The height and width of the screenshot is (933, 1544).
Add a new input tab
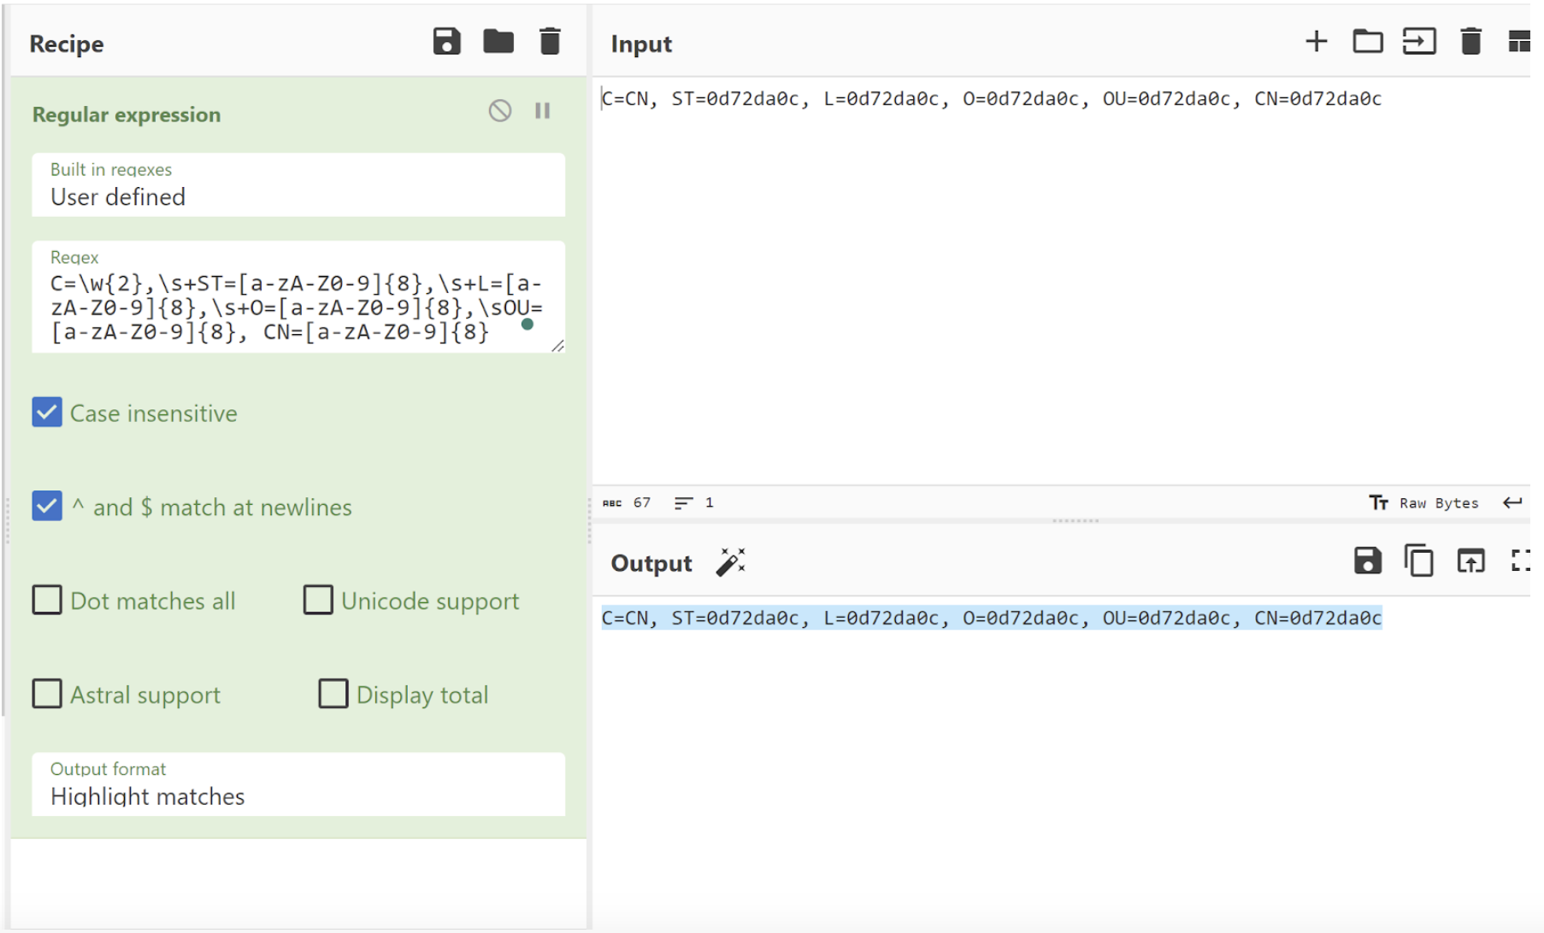[x=1316, y=42]
